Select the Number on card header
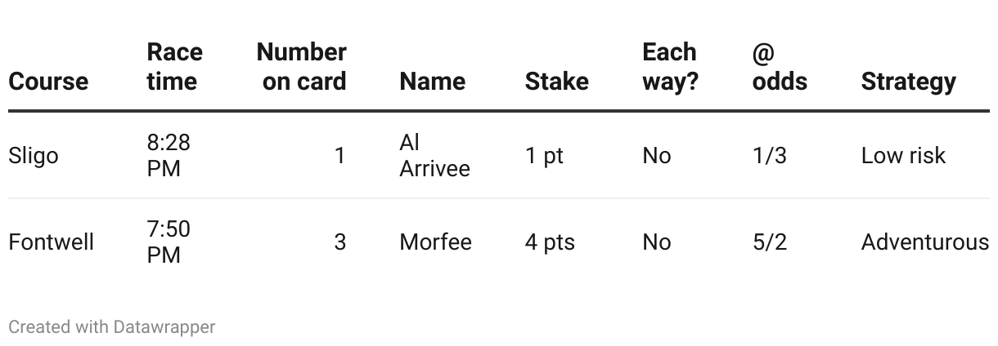The image size is (998, 346). [302, 66]
